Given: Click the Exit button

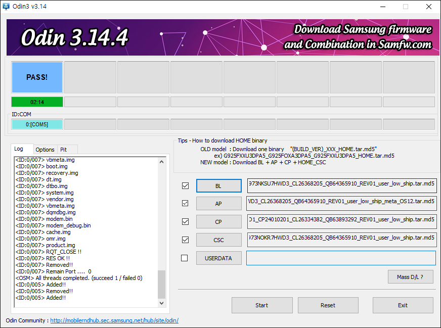Looking at the screenshot, I should pos(403,305).
